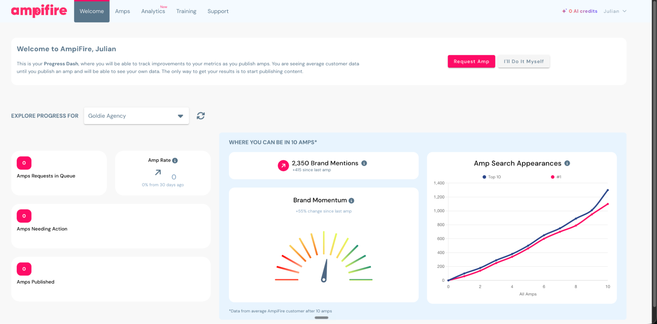Show Brand Momentum info icon
Image resolution: width=657 pixels, height=324 pixels.
pyautogui.click(x=351, y=200)
